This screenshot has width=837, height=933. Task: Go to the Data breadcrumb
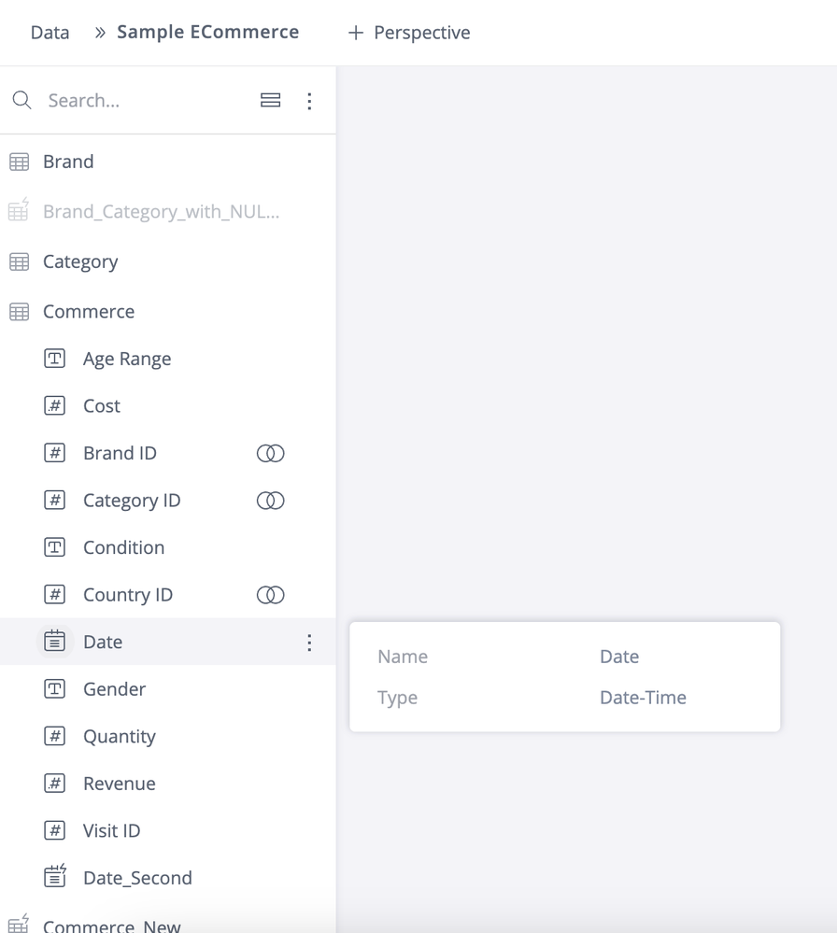[x=50, y=33]
